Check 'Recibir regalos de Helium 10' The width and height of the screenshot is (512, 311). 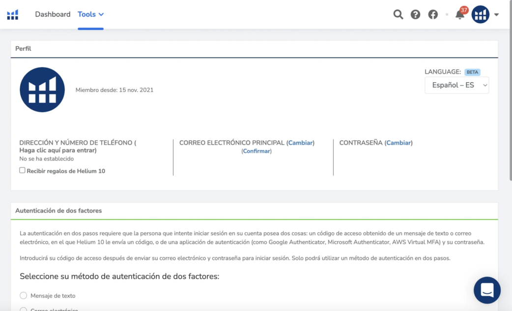(22, 170)
